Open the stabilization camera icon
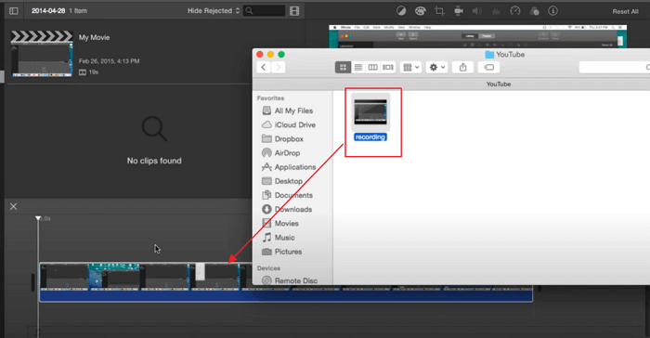 click(459, 11)
